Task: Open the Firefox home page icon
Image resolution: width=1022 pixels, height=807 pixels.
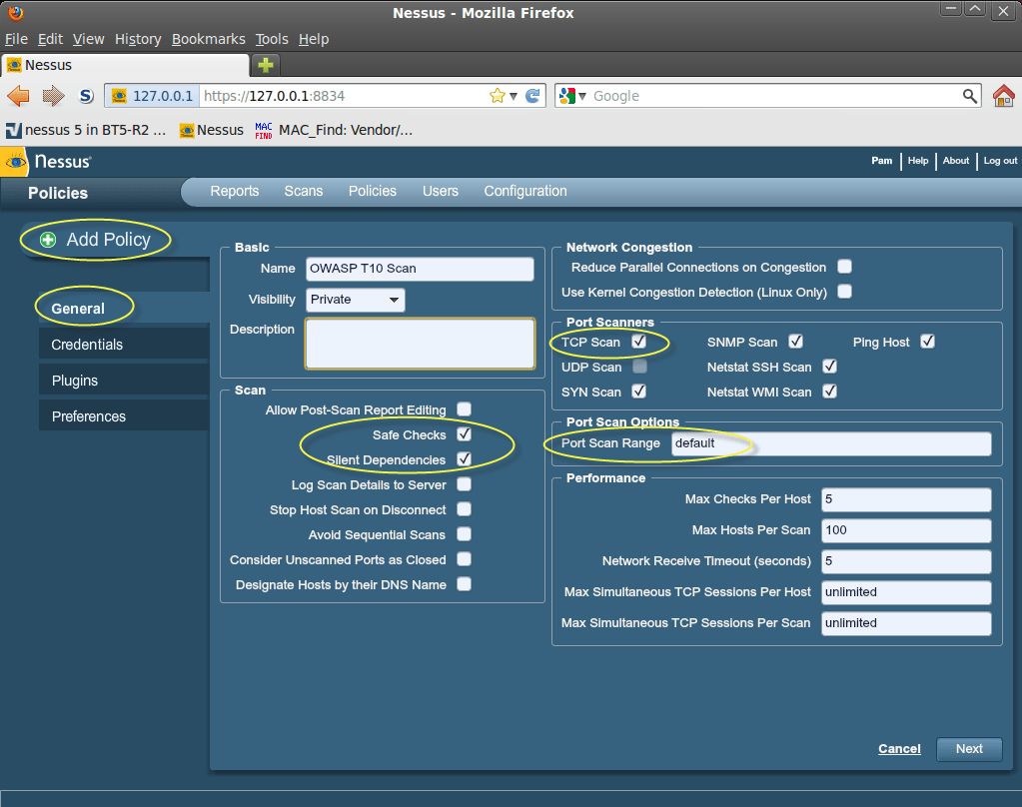Action: coord(1004,96)
